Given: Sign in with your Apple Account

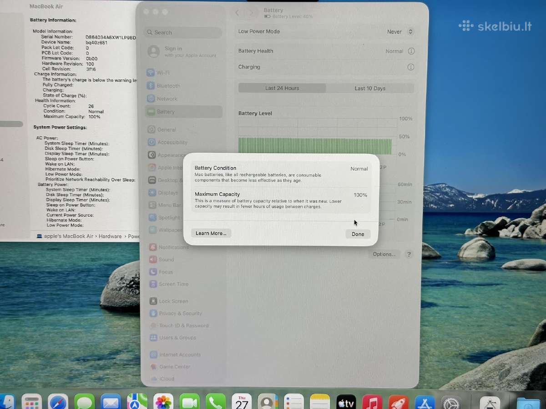Looking at the screenshot, I should pyautogui.click(x=183, y=52).
